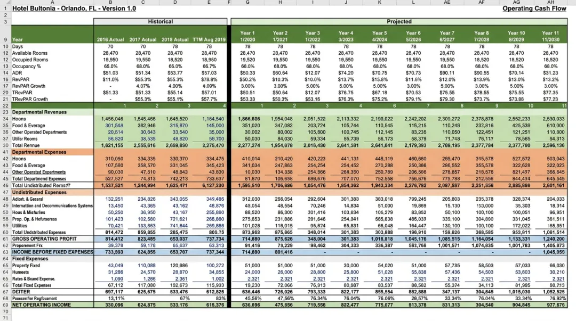This screenshot has height=321, width=576.
Task: Click the 'Days' row label
Action: (x=18, y=47)
